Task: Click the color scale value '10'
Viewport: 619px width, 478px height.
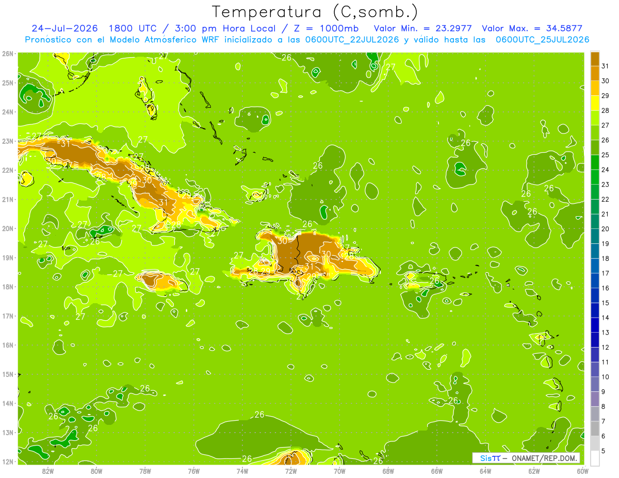Action: [x=606, y=377]
